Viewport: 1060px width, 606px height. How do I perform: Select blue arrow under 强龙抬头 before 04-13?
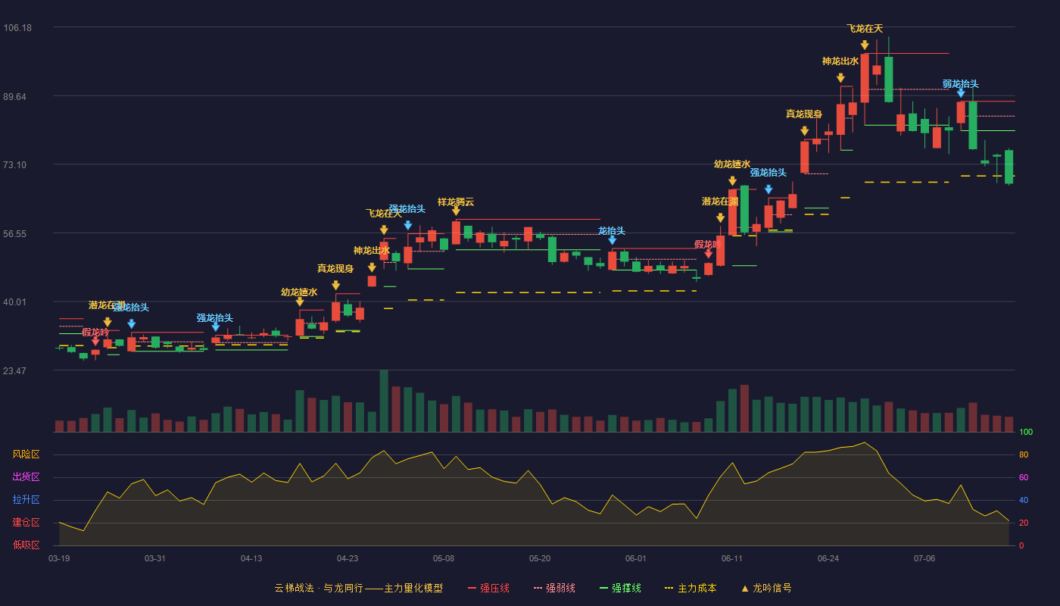(216, 327)
